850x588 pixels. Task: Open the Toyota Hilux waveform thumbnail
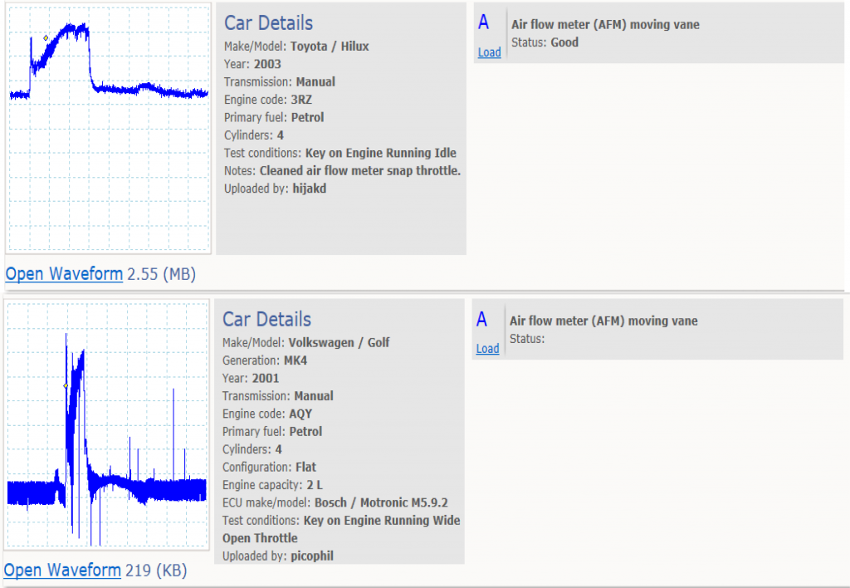(x=109, y=129)
